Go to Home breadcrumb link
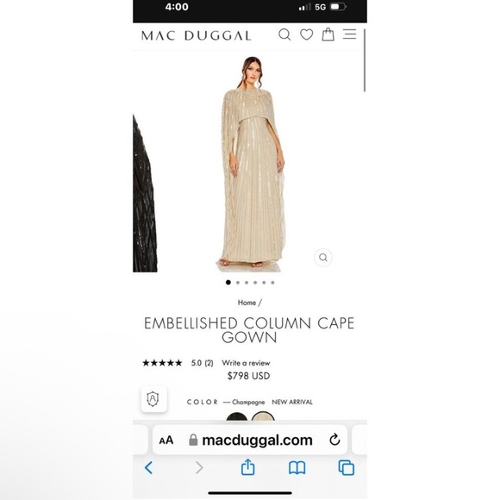 pos(247,303)
